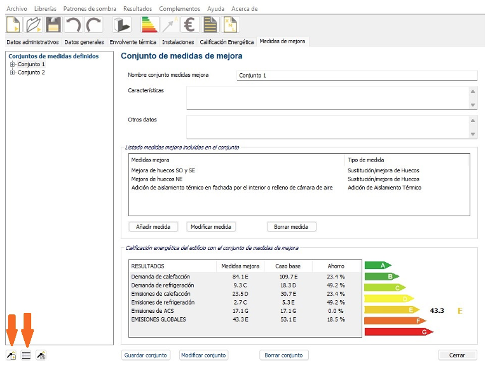Click the undo arrow icon
This screenshot has width=490, height=372.
(74, 25)
